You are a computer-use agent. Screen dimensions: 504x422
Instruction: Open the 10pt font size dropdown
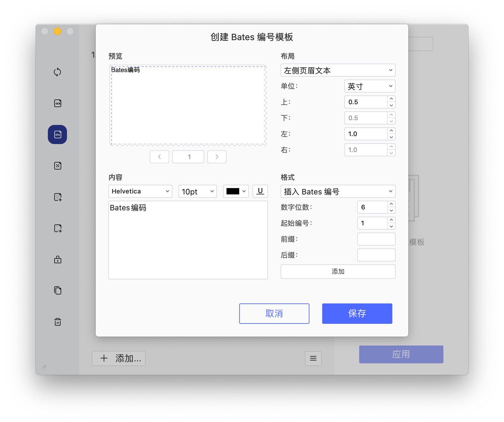pos(197,191)
